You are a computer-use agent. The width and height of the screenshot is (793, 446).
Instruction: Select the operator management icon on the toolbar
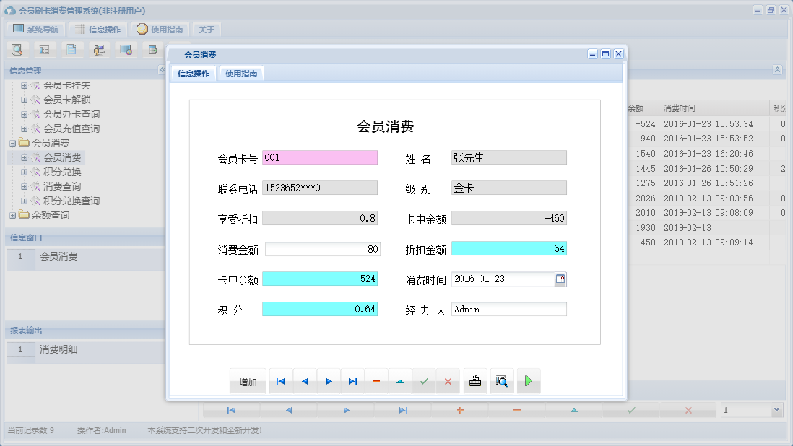tap(99, 49)
